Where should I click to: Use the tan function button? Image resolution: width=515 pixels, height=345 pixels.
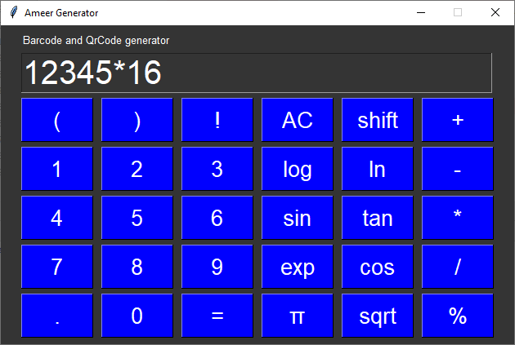(378, 218)
